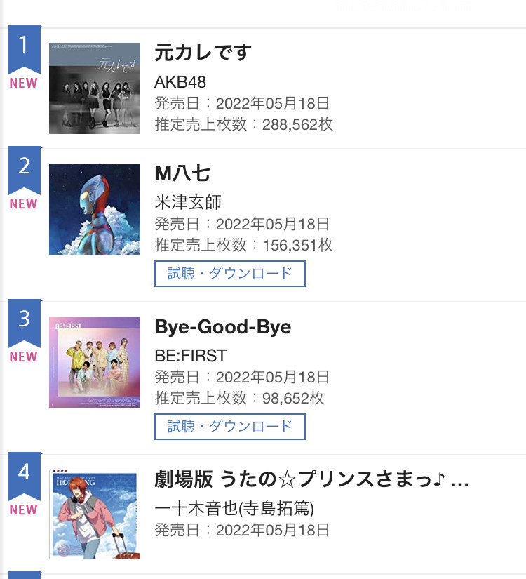Click the 288,562枚 estimated sales text
This screenshot has width=526, height=579.
click(x=297, y=125)
